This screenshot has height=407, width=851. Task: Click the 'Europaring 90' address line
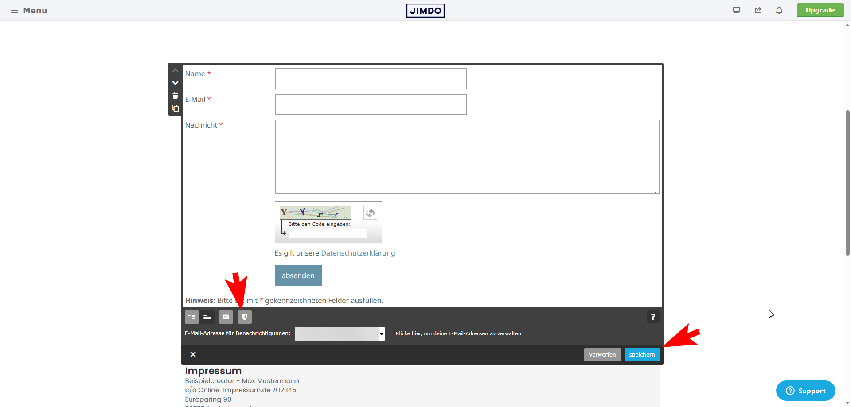pyautogui.click(x=208, y=399)
